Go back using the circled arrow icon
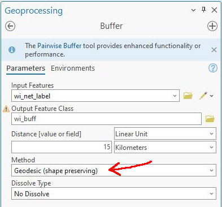This screenshot has height=207, width=222. [10, 26]
